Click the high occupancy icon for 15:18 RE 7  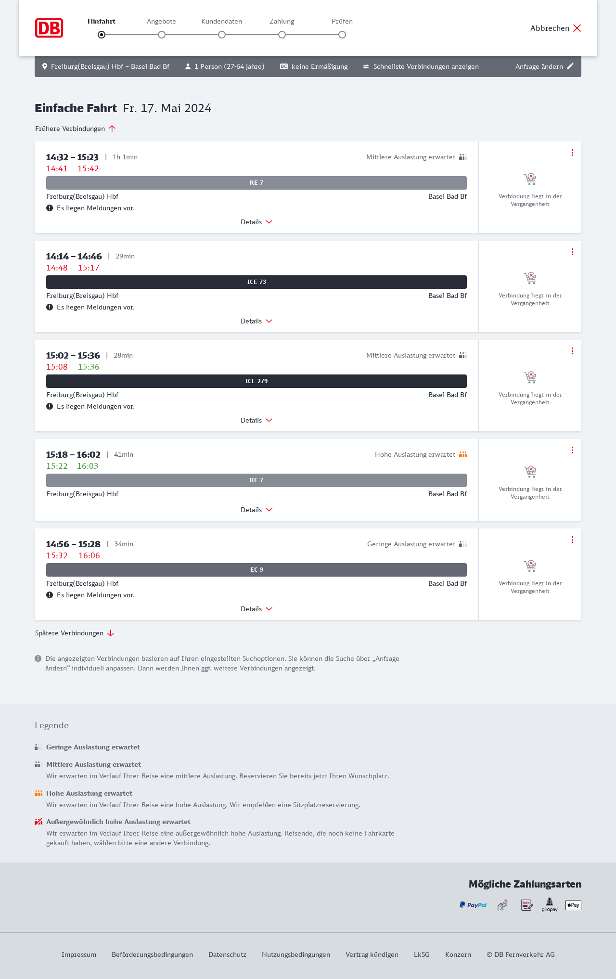(463, 454)
